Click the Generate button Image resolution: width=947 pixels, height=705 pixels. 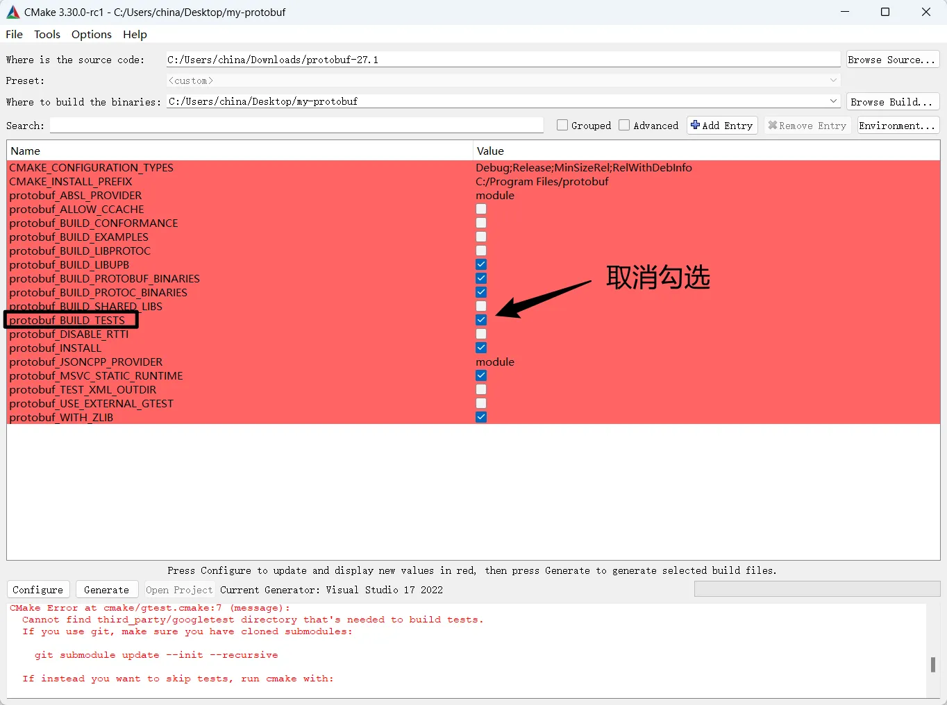pos(107,590)
